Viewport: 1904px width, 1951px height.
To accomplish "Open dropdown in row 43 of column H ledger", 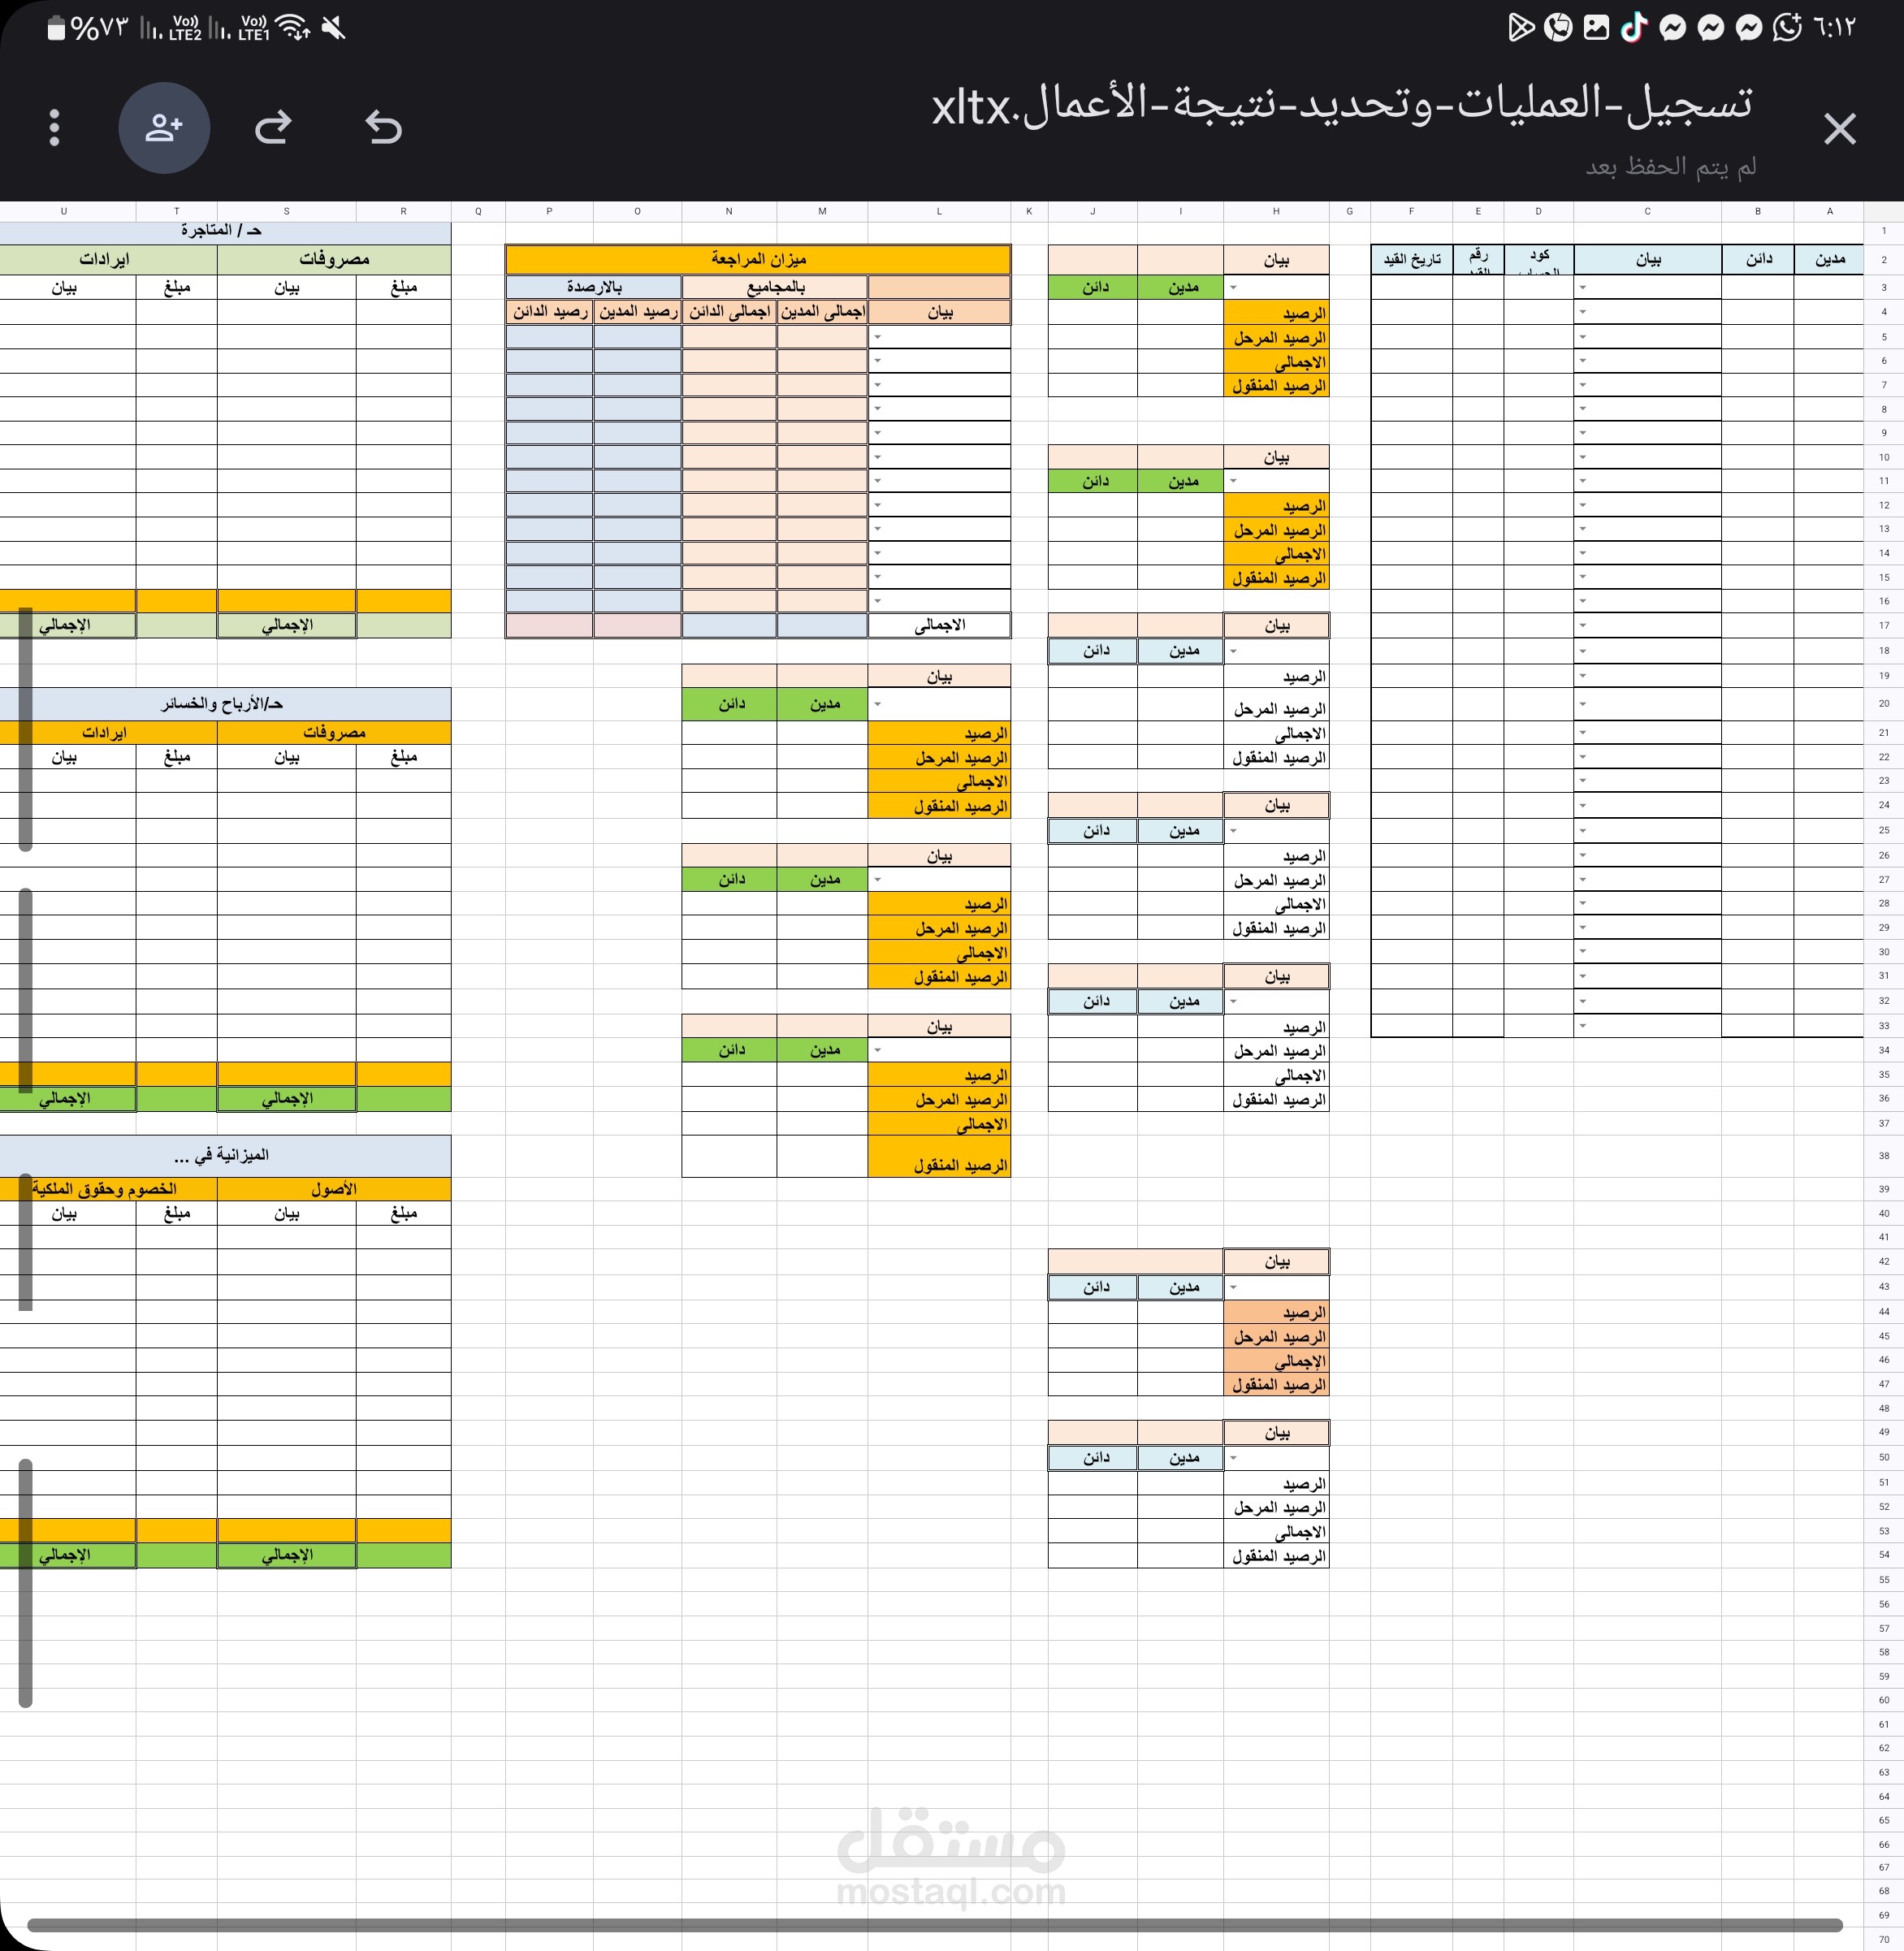I will point(1233,1287).
